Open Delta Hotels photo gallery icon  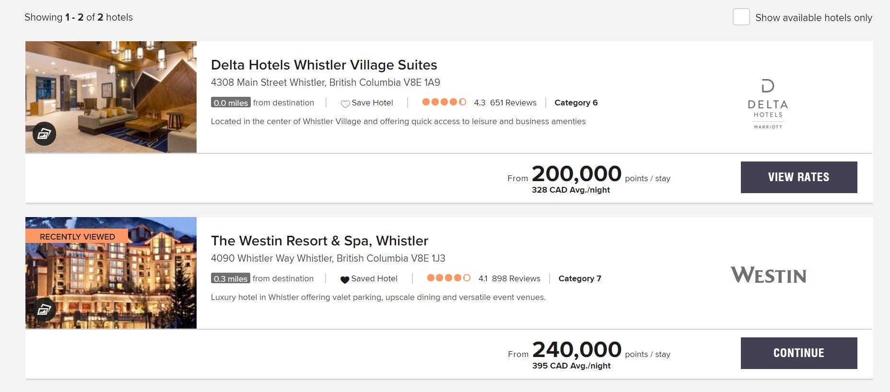click(44, 134)
